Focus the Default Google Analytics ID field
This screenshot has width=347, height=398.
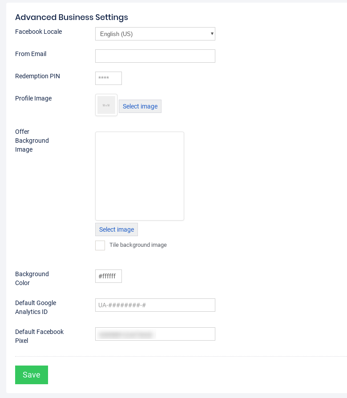[x=155, y=305]
